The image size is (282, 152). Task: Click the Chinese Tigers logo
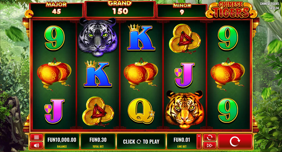point(232,10)
